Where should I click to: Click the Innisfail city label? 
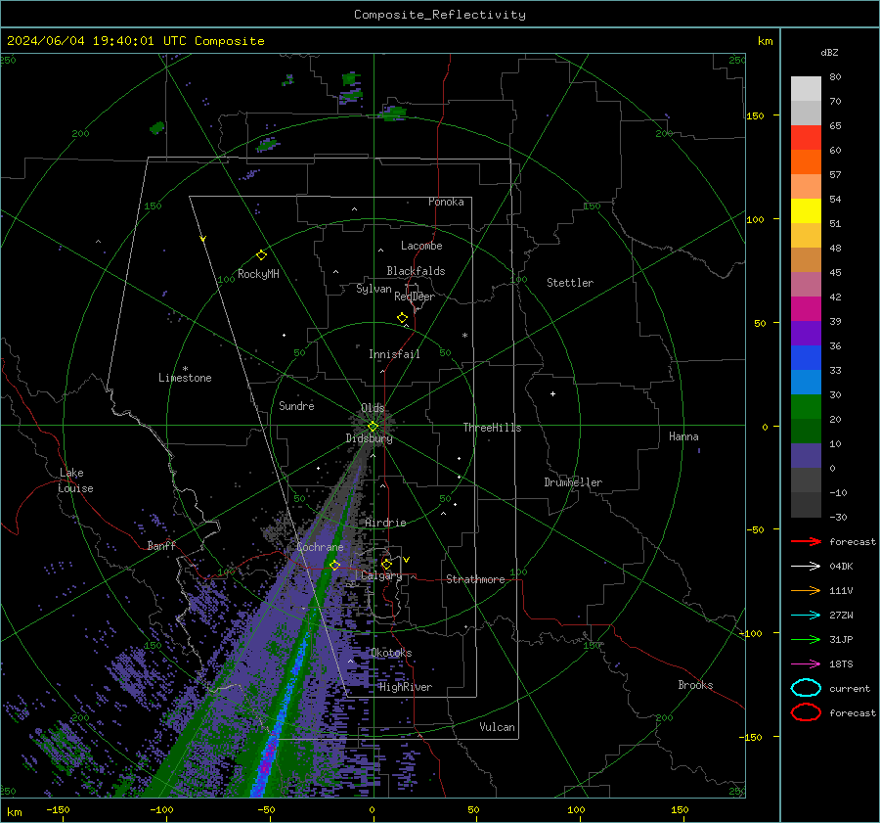(394, 354)
